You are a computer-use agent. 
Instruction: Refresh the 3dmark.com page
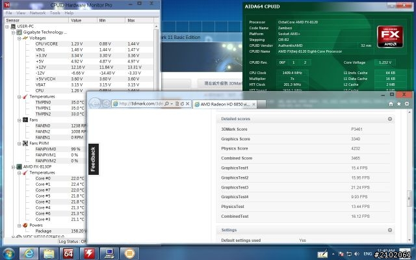point(182,104)
